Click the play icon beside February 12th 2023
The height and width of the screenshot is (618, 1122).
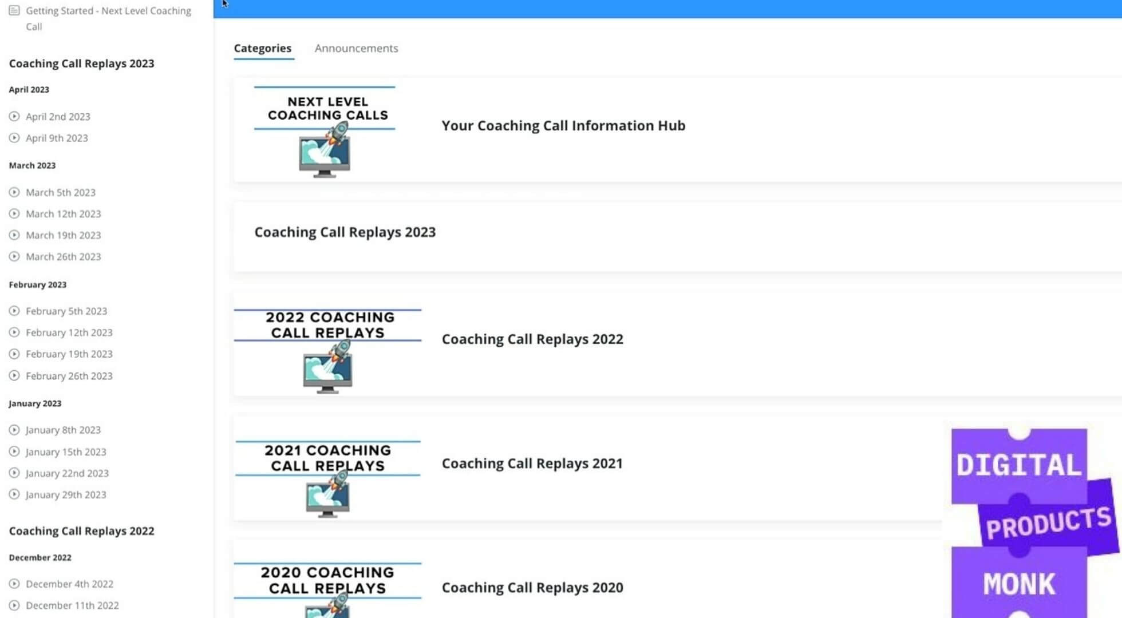click(x=14, y=332)
